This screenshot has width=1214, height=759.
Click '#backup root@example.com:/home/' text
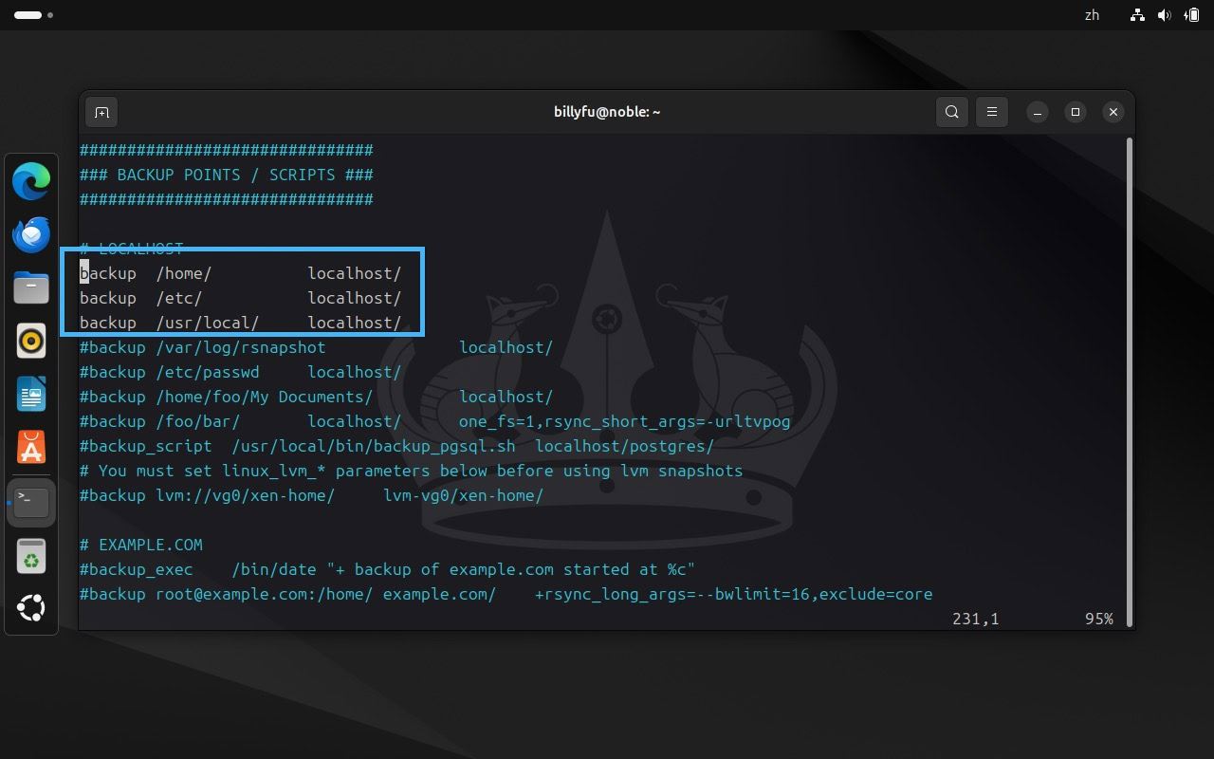227,594
